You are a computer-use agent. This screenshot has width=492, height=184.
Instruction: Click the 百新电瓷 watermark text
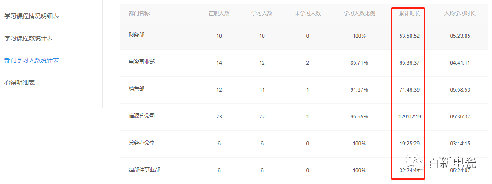[x=452, y=163]
